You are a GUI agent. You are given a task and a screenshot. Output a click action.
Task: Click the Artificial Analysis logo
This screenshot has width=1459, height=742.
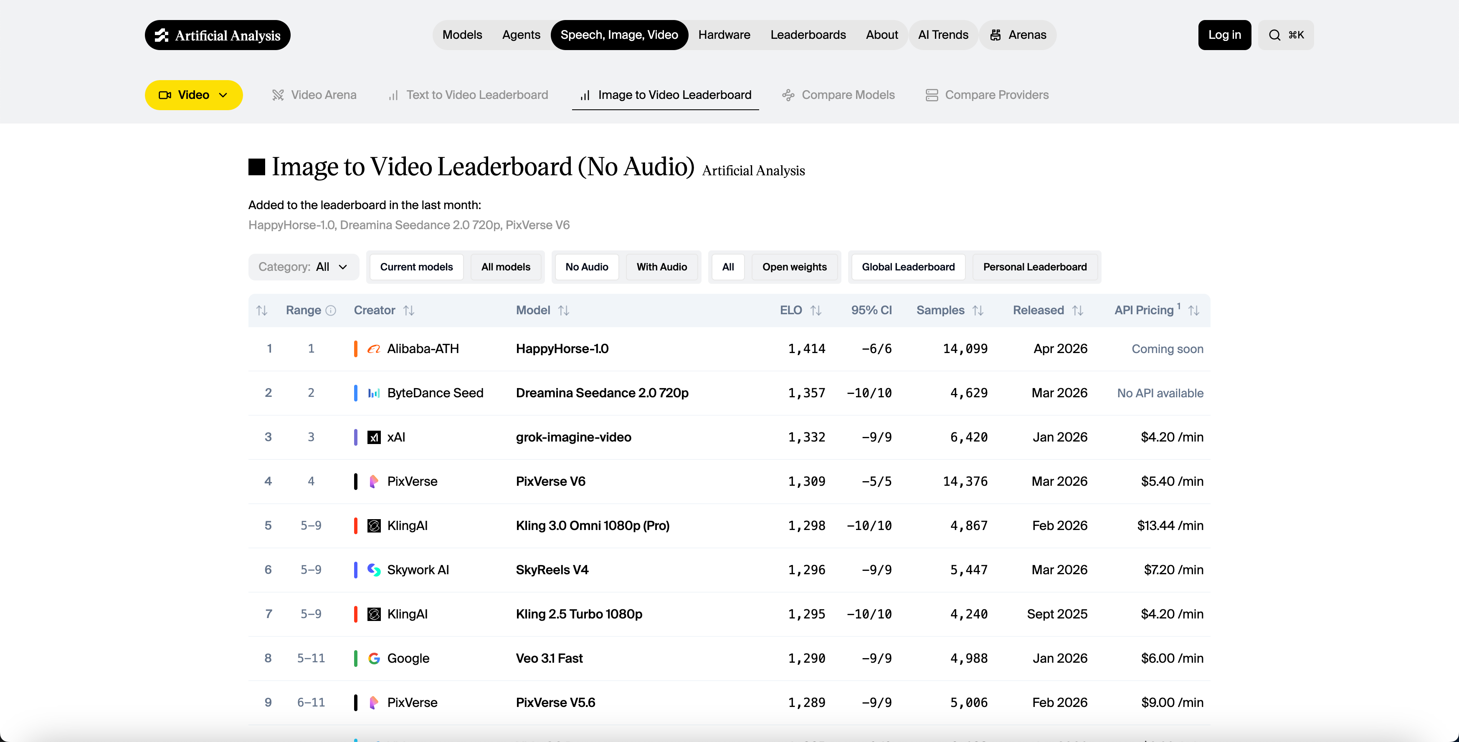point(218,35)
